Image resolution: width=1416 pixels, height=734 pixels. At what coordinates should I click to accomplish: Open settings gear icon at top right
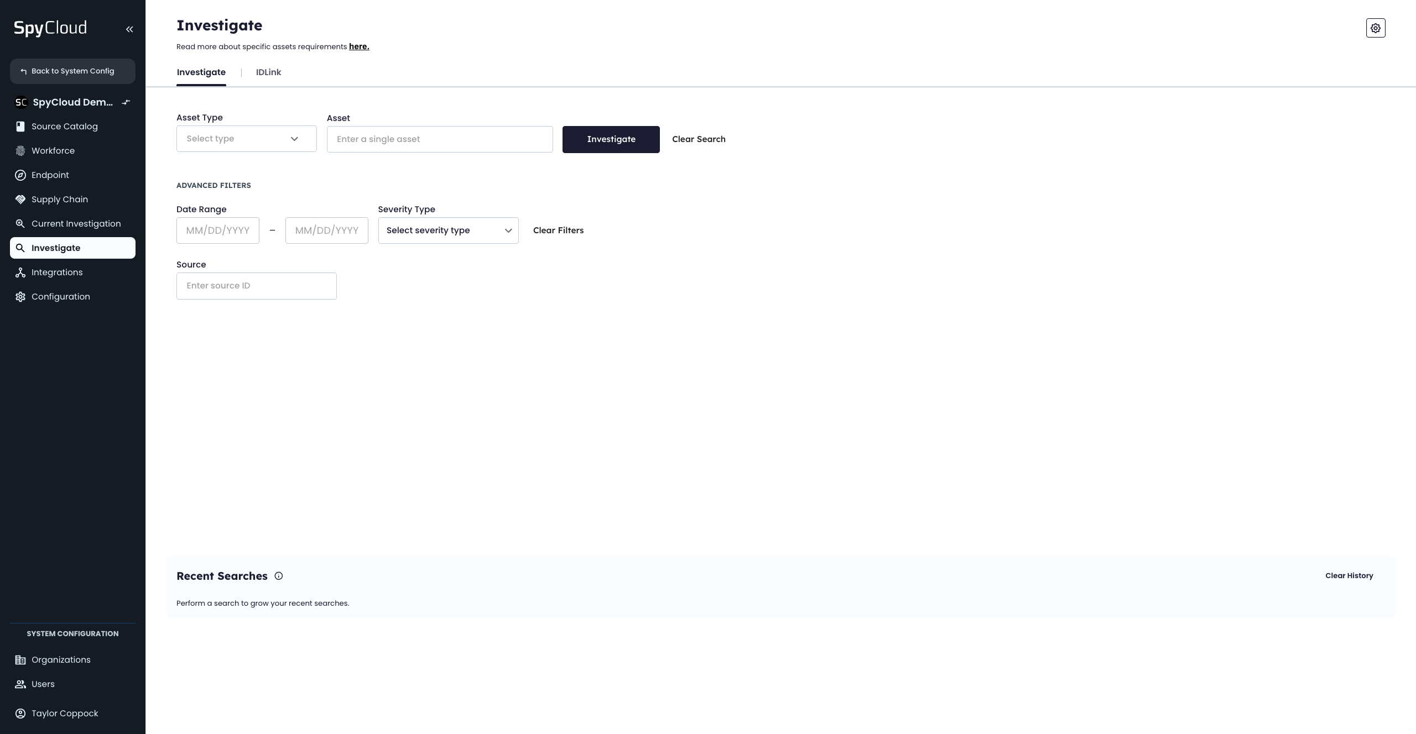[1376, 28]
